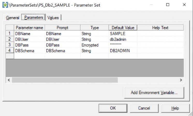Screen dimensions: 193x116
Task: Click the DBPass prompt cell
Action: coord(63,45)
